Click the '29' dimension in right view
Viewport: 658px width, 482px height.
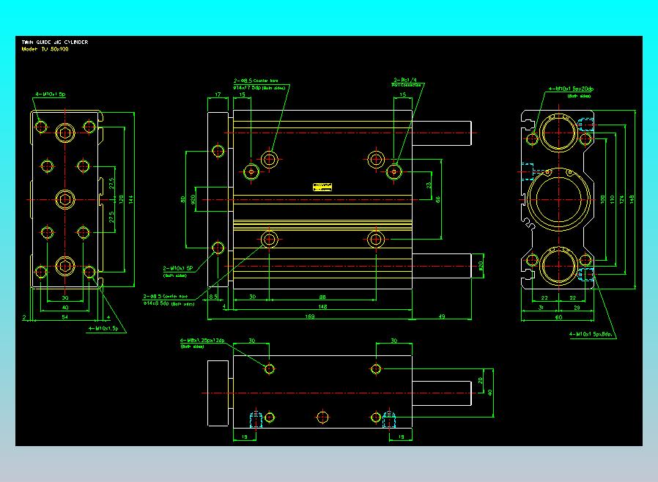point(577,308)
